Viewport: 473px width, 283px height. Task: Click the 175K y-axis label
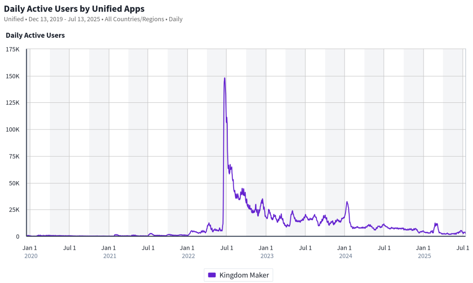point(12,49)
